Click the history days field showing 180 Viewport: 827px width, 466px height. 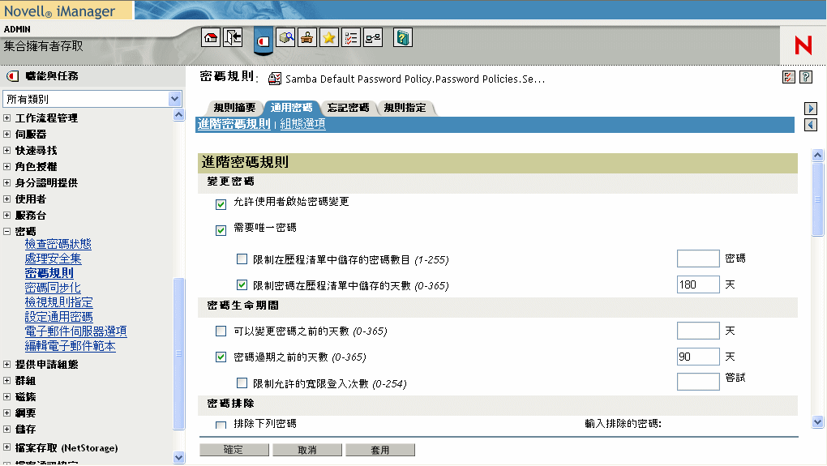coord(698,284)
